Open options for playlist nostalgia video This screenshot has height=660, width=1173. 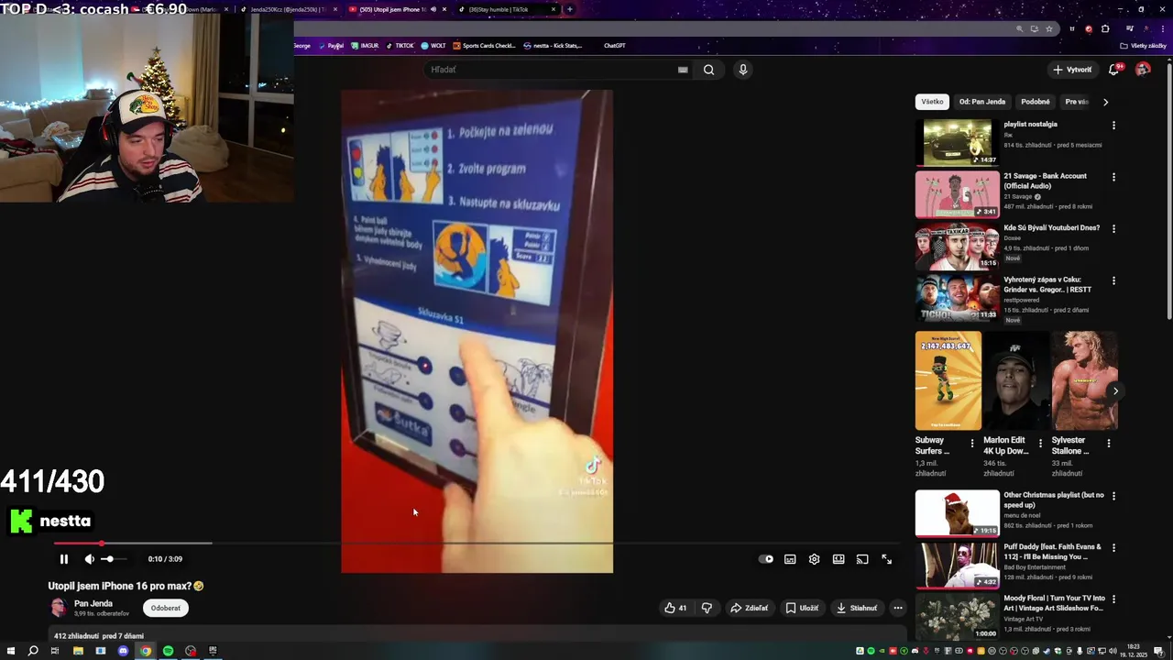[x=1113, y=126]
